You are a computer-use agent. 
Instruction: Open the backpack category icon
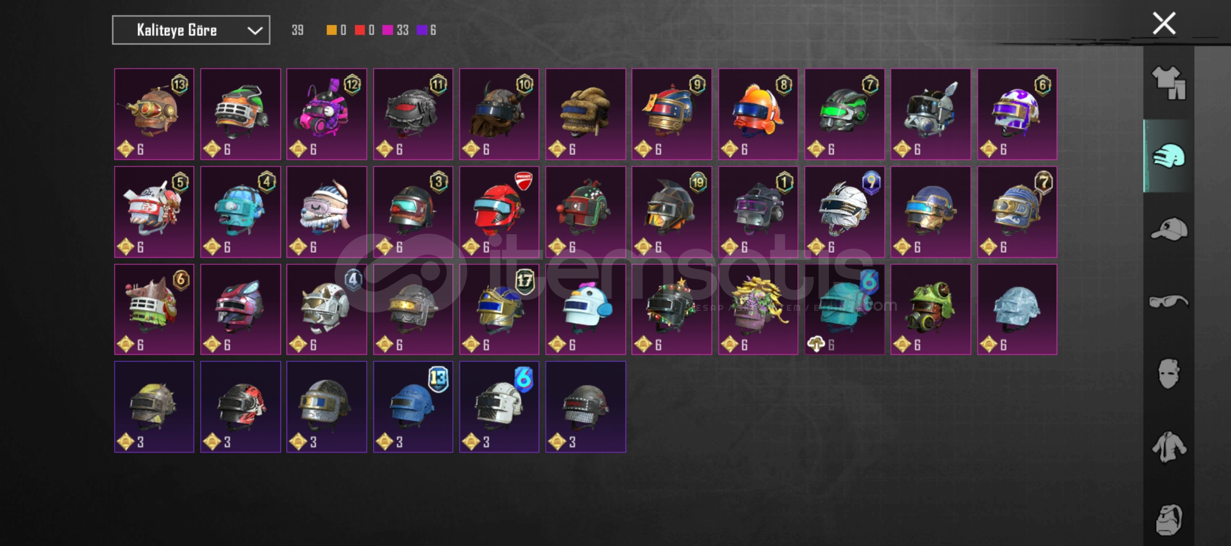[1169, 519]
